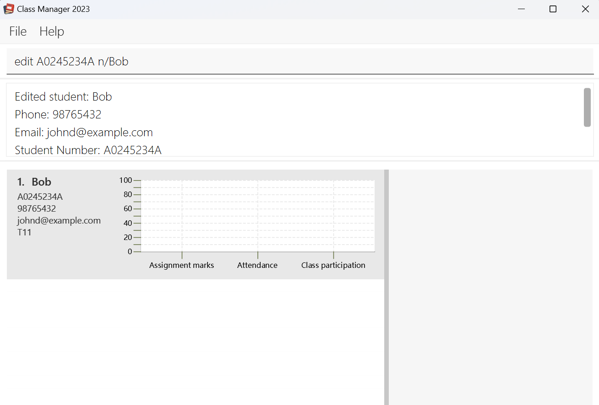The width and height of the screenshot is (599, 405).
Task: Click the Attendance chart label
Action: [257, 265]
